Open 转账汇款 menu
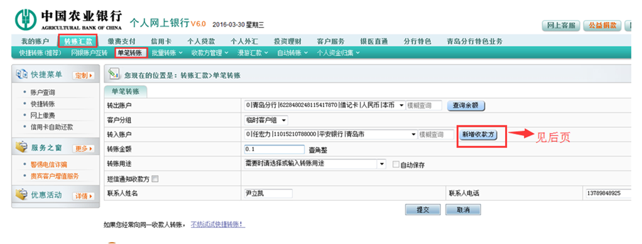 pyautogui.click(x=78, y=41)
